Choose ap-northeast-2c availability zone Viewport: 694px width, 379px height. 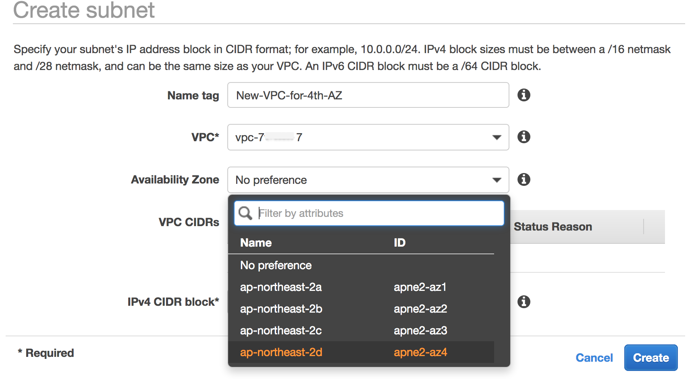point(361,330)
